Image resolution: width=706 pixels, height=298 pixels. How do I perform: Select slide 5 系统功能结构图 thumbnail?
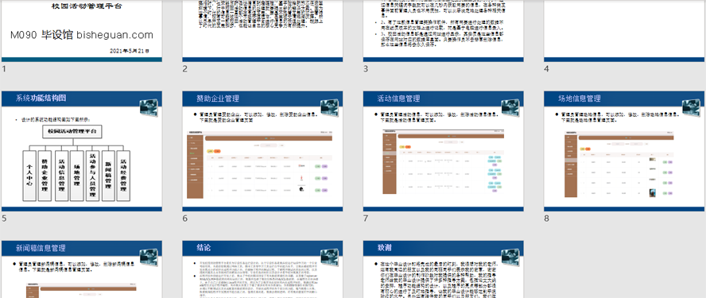coord(82,151)
